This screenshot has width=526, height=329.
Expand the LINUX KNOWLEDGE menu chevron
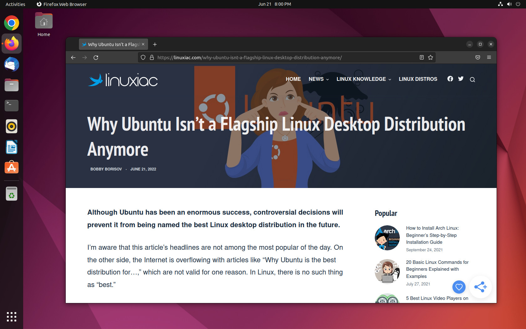point(390,80)
